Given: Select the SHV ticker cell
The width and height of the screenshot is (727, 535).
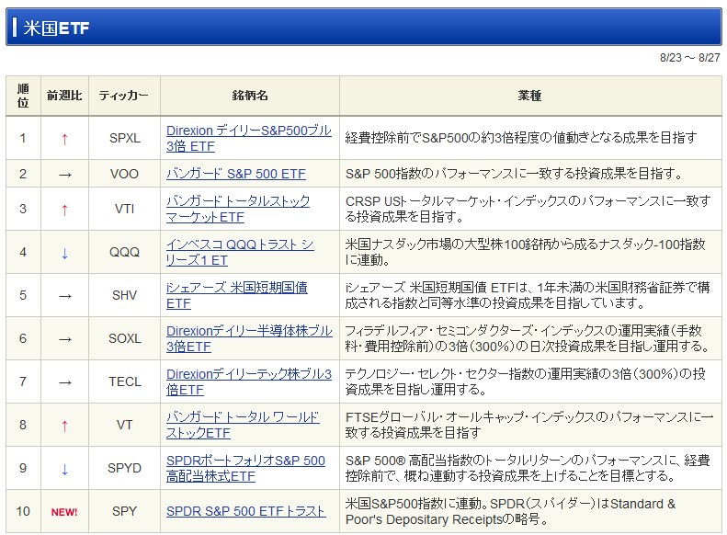Looking at the screenshot, I should pyautogui.click(x=125, y=295).
